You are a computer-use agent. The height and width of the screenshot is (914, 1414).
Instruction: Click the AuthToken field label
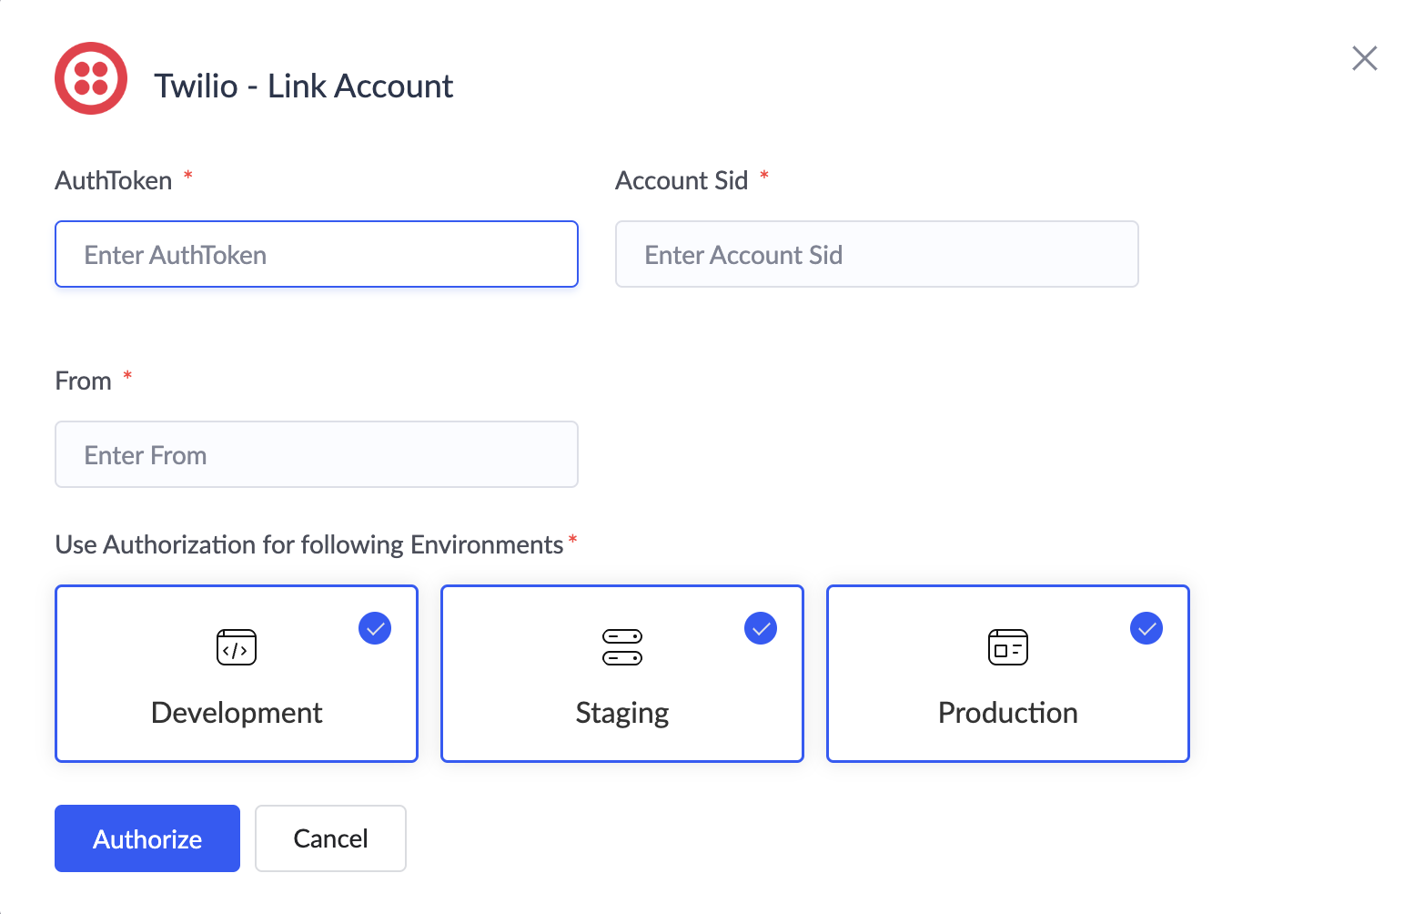(x=114, y=181)
